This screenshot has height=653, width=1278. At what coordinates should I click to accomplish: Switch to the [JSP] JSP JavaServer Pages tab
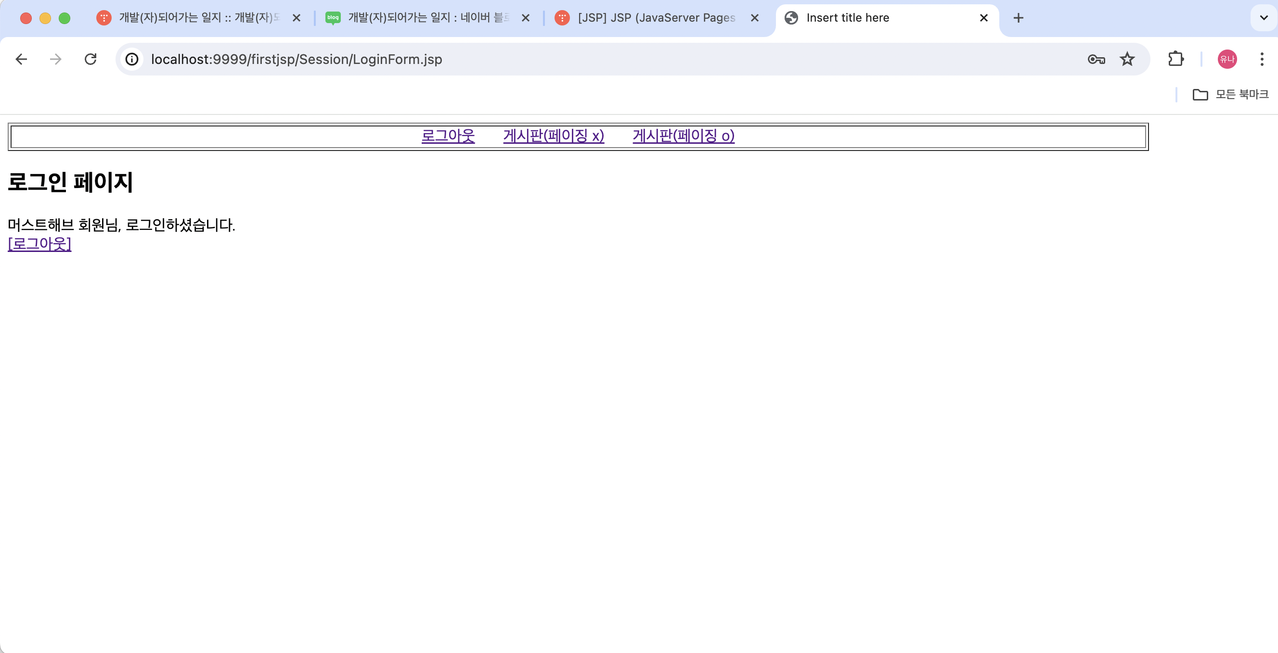(x=656, y=18)
